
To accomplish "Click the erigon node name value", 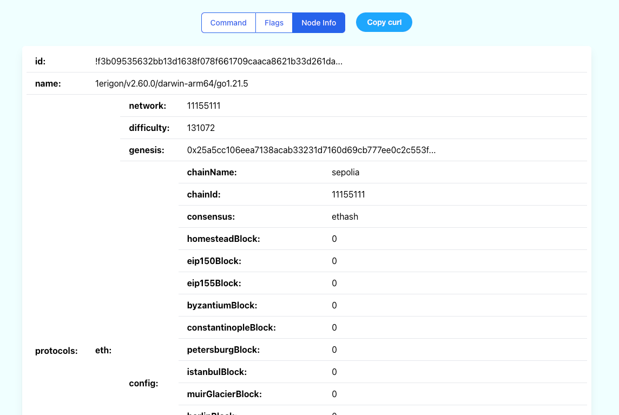I will click(172, 84).
